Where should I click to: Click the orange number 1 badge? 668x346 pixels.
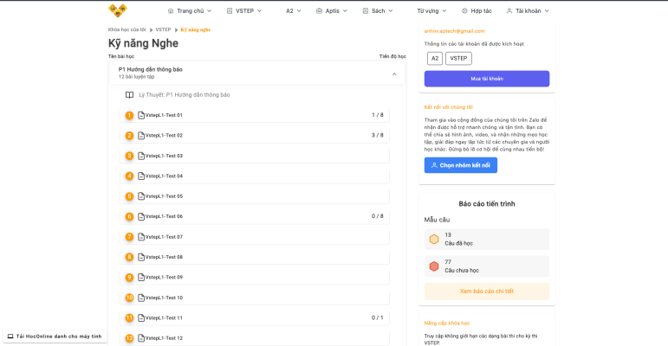pyautogui.click(x=129, y=115)
